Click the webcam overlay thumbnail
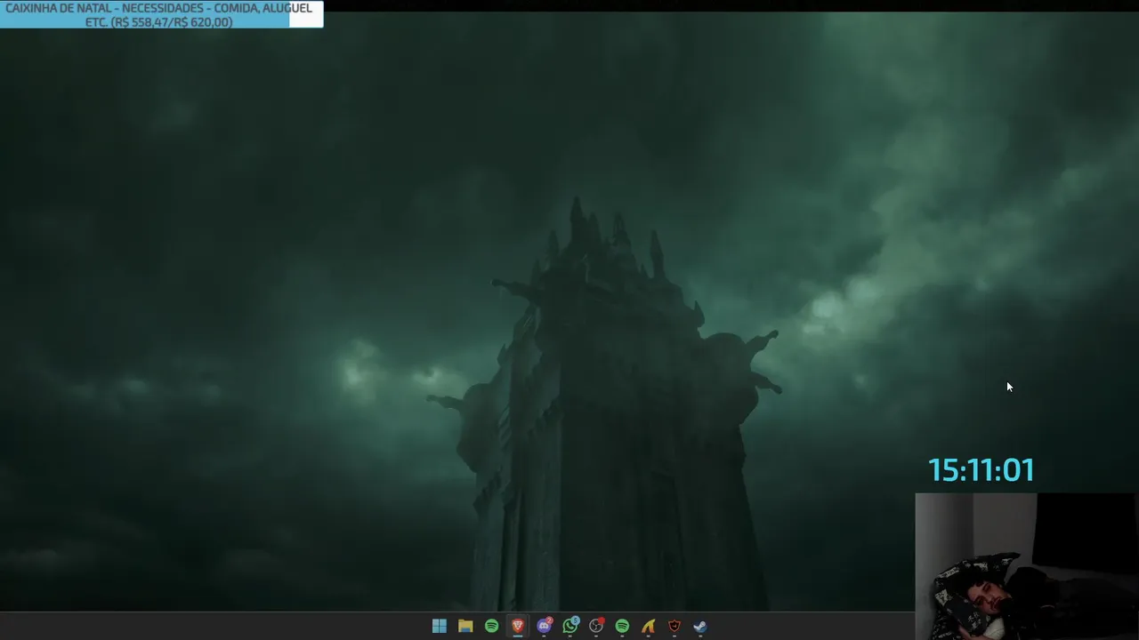 tap(1027, 566)
